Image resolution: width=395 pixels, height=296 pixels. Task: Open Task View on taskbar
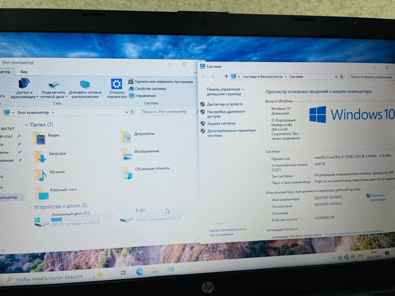click(124, 272)
